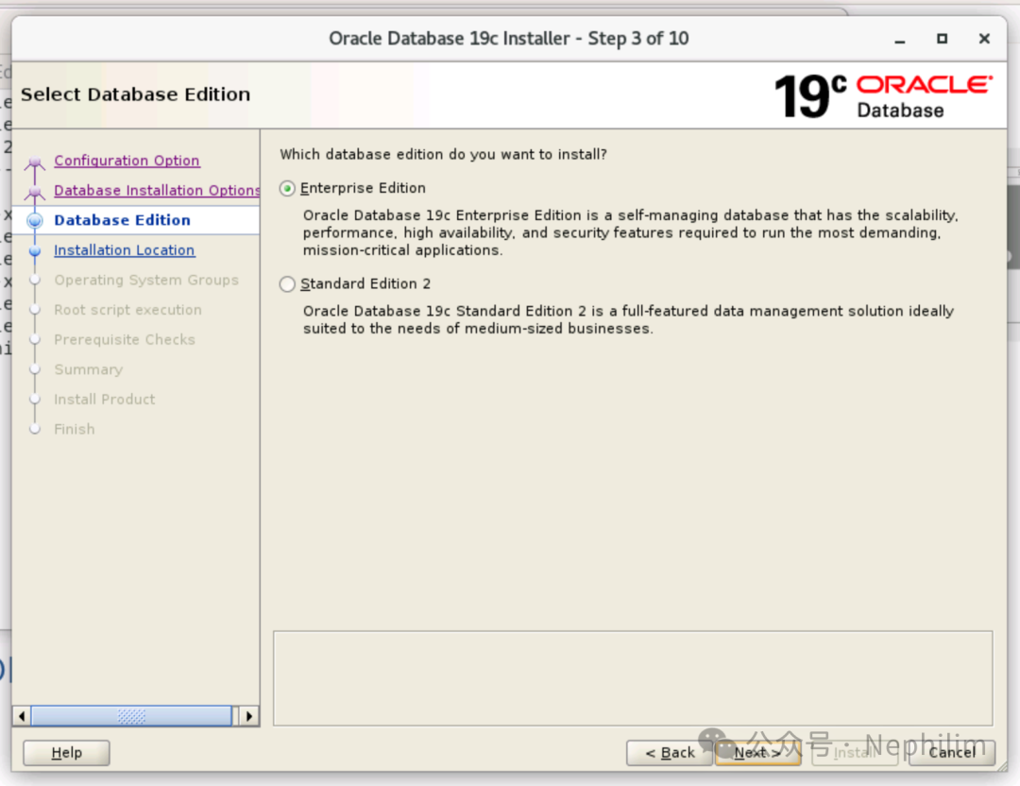Click the 'Which database edition' question text
Image resolution: width=1020 pixels, height=786 pixels.
point(443,154)
